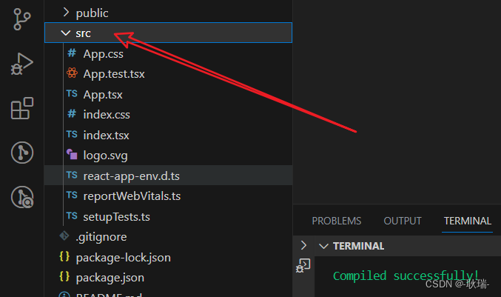Click the git diamond icon of .gitignore

64,236
